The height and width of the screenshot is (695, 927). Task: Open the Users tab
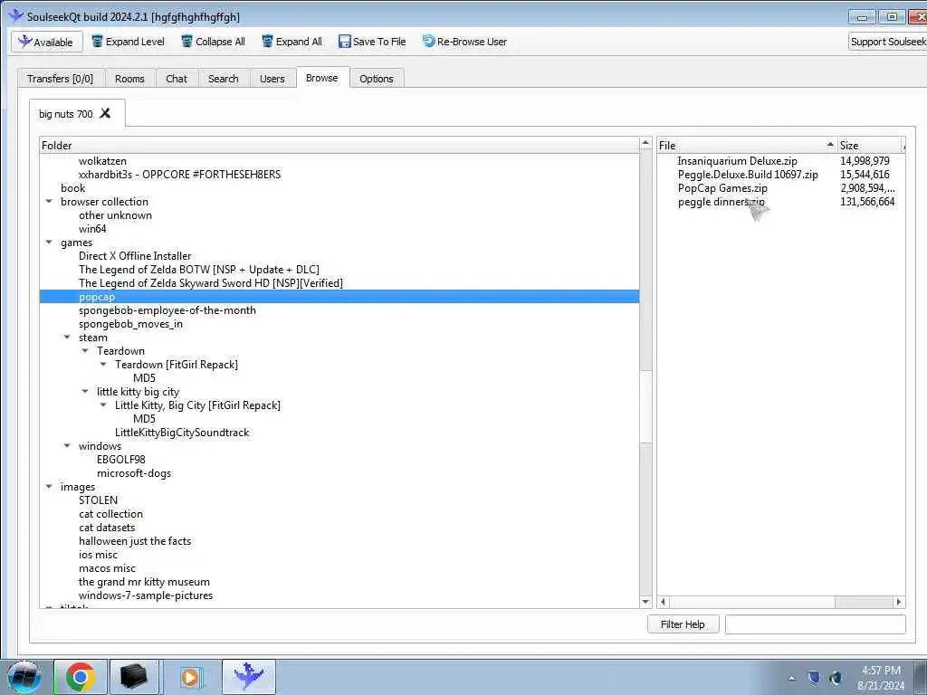coord(272,79)
